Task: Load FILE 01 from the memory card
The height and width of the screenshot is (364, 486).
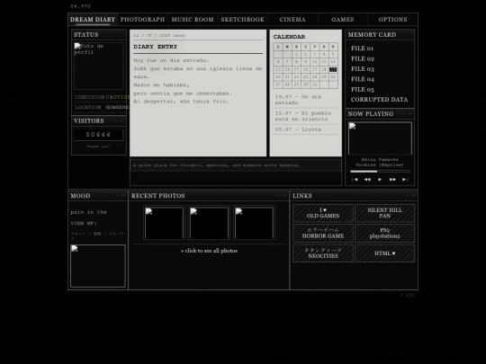Action: pos(362,49)
